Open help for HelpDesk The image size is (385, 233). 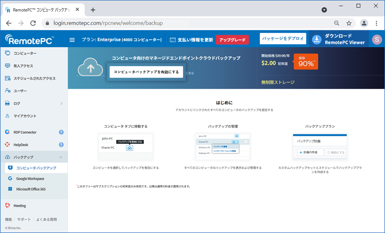(61, 144)
